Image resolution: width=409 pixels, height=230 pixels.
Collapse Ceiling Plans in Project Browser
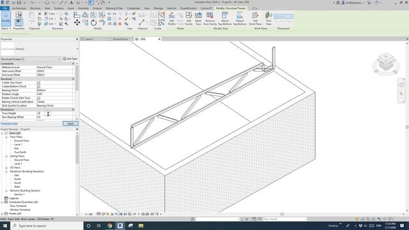pos(6,156)
